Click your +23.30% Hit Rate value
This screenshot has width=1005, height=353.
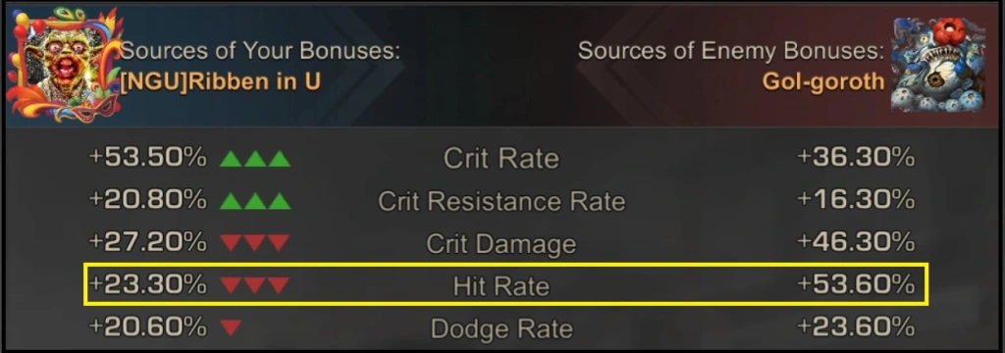[x=148, y=285]
